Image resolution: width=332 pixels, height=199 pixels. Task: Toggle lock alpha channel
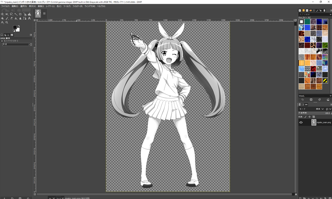pos(314,117)
